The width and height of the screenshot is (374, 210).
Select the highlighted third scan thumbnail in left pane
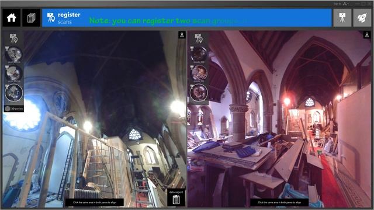coord(14,92)
